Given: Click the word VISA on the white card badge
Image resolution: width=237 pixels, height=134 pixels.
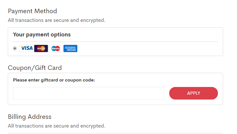Looking at the screenshot, I should (27, 48).
